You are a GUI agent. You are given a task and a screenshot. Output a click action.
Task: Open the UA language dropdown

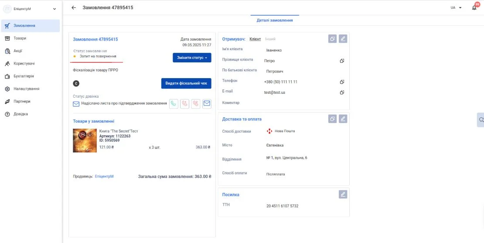click(456, 8)
